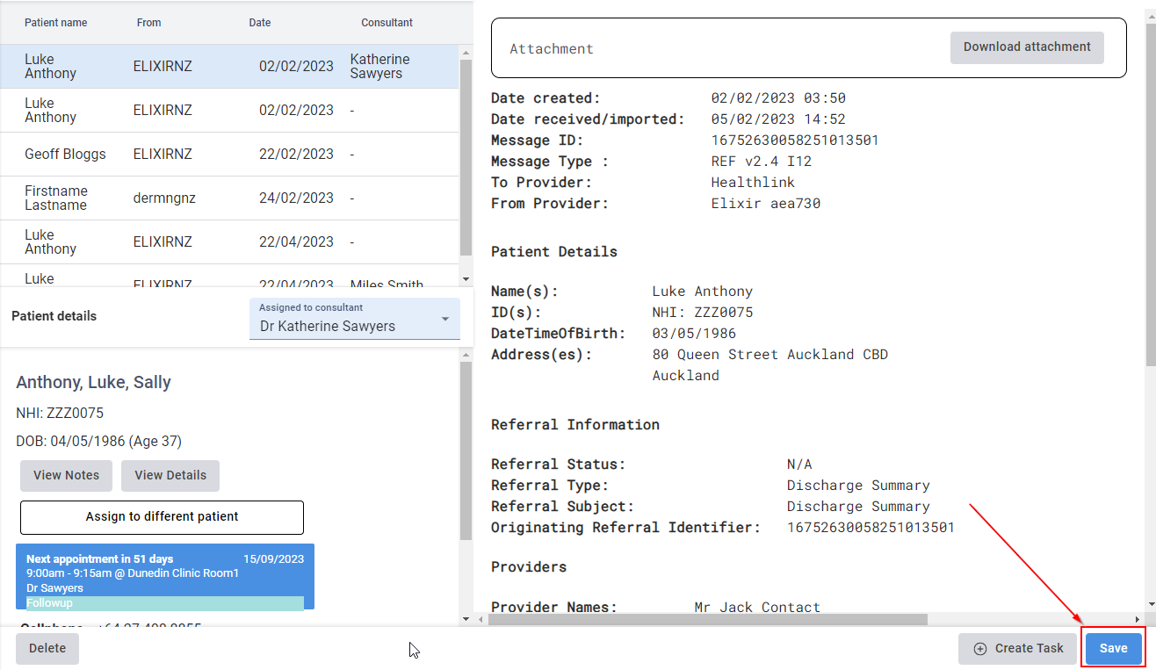Sort list by Patient name column
Viewport: 1156px width, 670px height.
(55, 23)
